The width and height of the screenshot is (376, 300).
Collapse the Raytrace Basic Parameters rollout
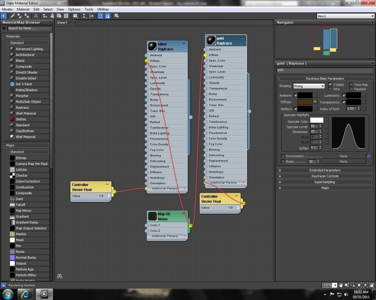(325, 78)
